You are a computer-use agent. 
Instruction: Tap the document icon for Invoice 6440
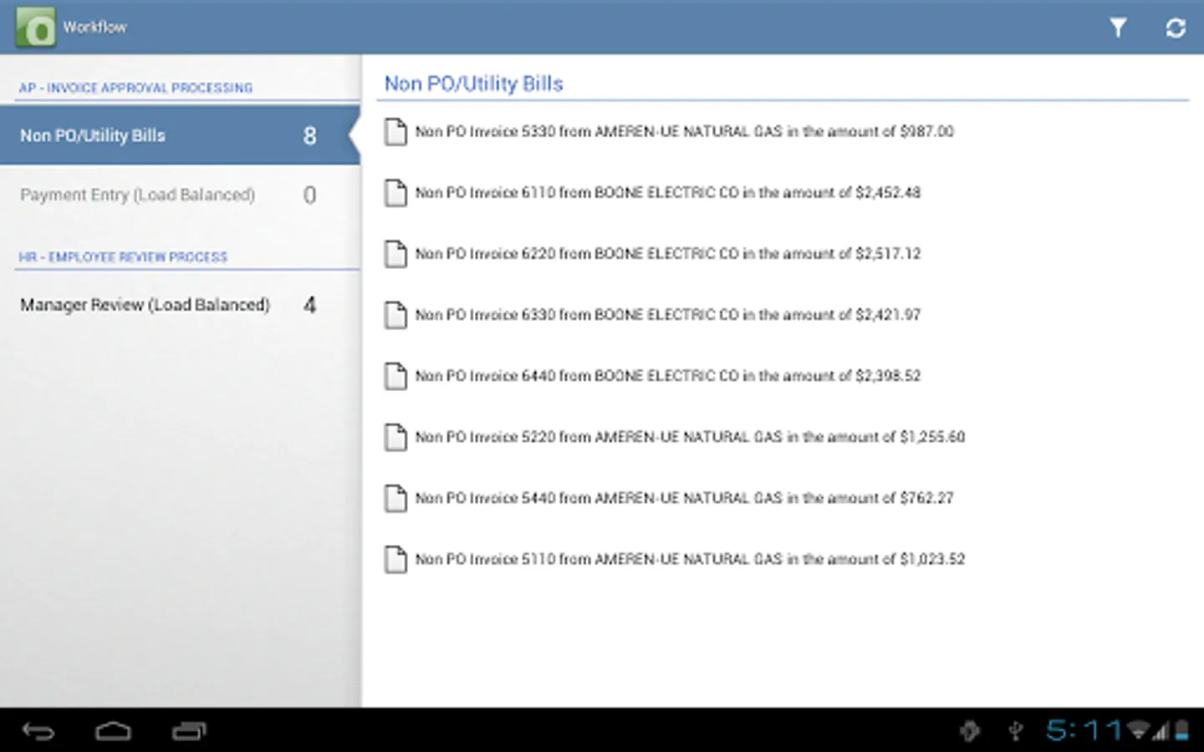pos(395,376)
